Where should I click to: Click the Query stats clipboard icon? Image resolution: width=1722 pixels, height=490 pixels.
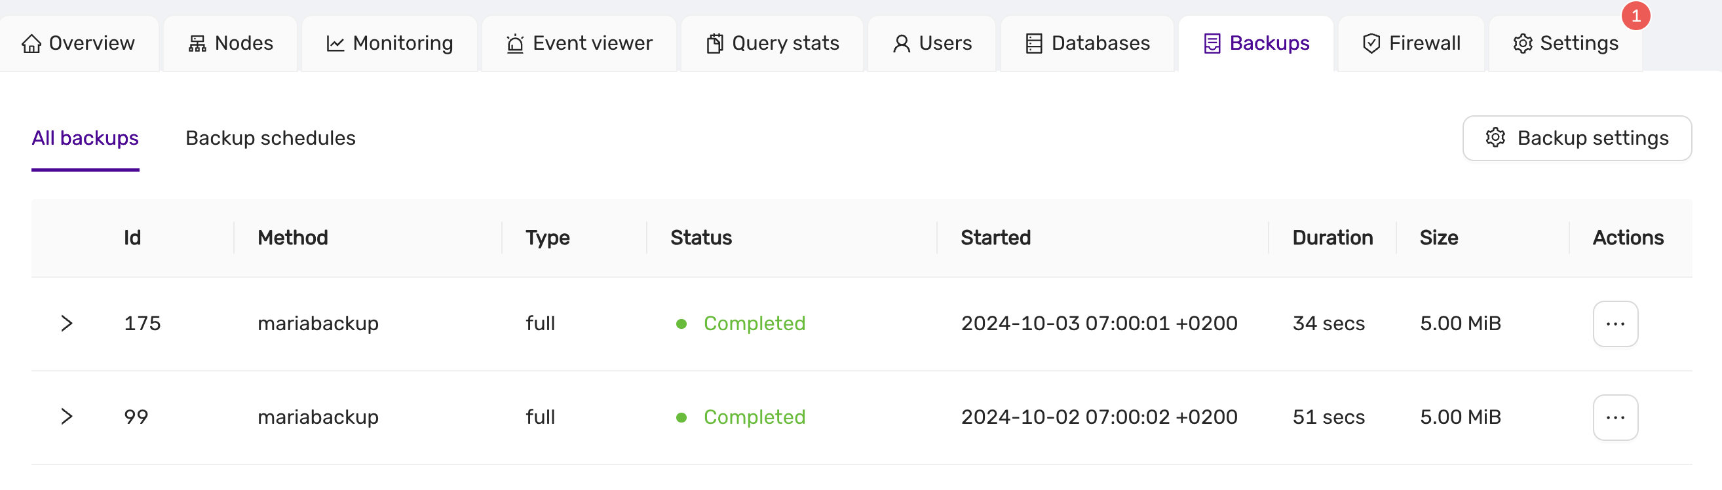(x=715, y=44)
